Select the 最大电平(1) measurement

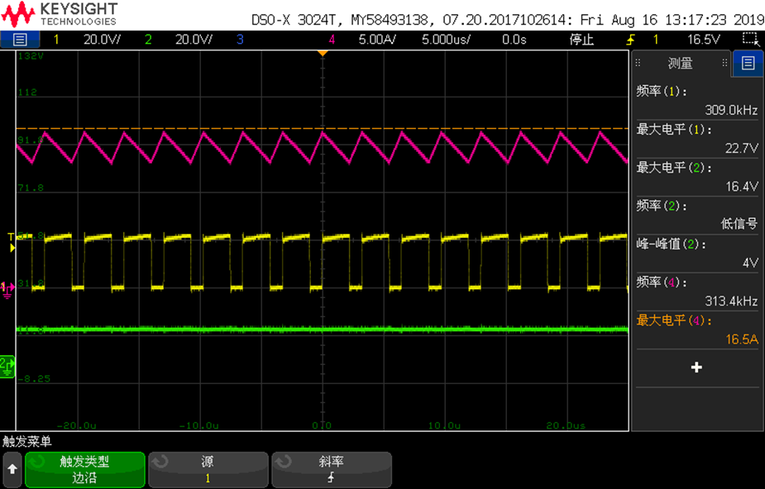[674, 130]
